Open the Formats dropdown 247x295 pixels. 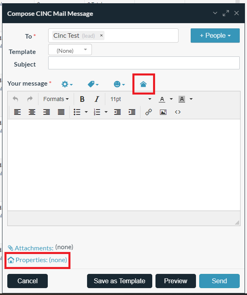pyautogui.click(x=56, y=99)
